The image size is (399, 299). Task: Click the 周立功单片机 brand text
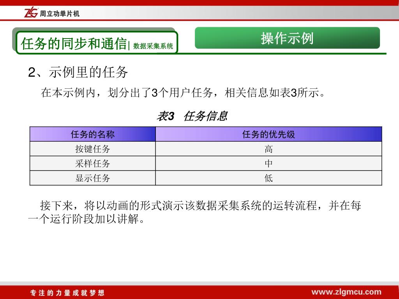(60, 14)
